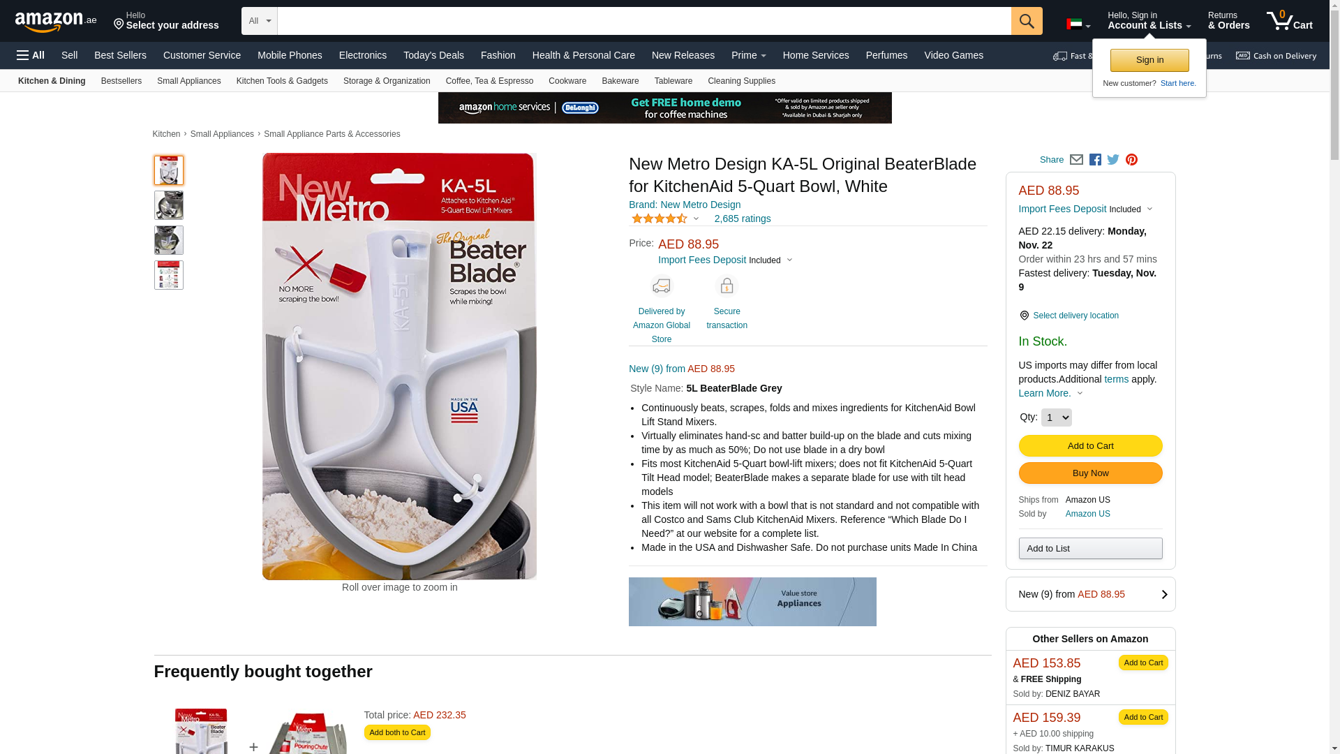Screen dimensions: 1340x754
Task: Share product on Twitter
Action: [1113, 160]
